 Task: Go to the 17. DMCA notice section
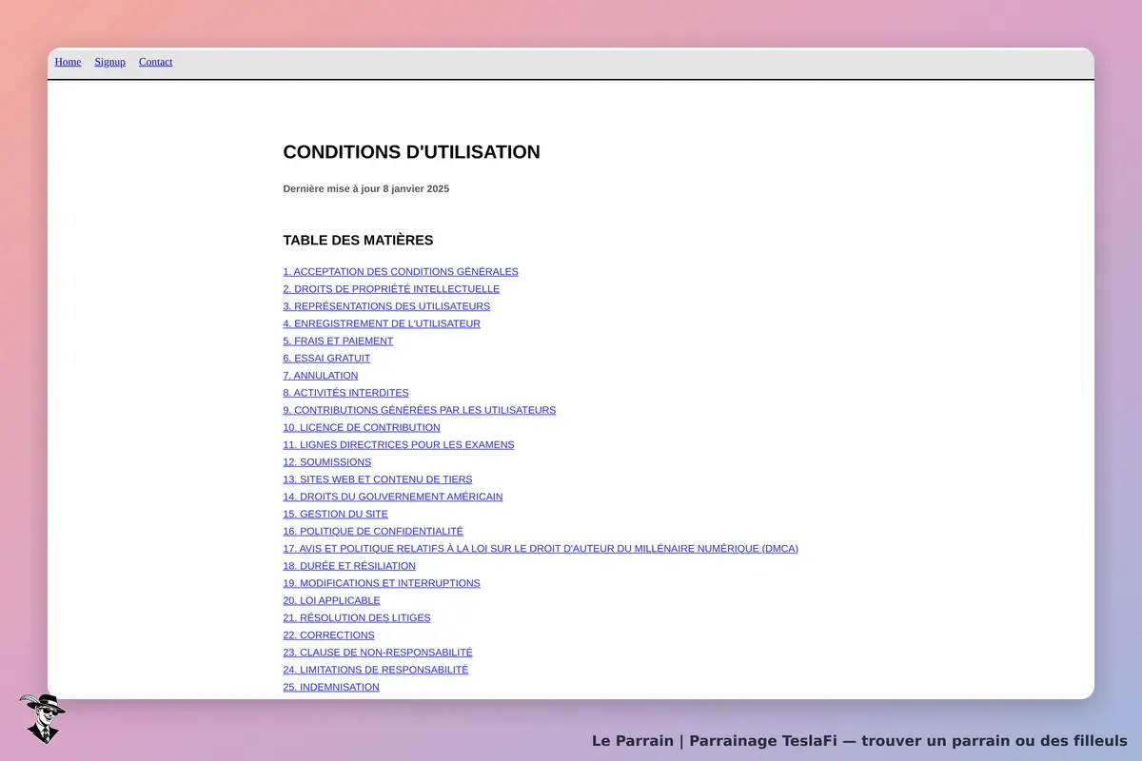[x=541, y=549]
